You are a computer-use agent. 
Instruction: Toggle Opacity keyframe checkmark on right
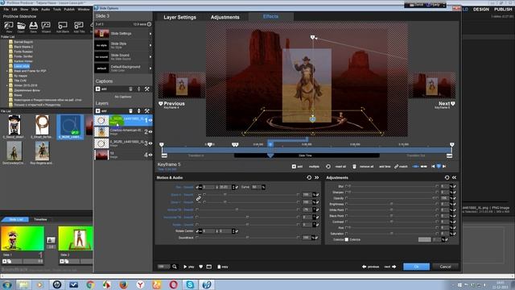coord(455,198)
